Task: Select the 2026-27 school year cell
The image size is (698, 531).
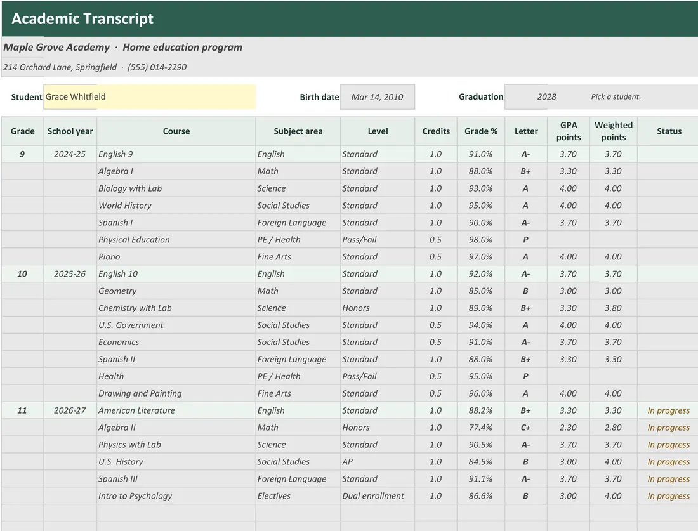Action: point(70,410)
